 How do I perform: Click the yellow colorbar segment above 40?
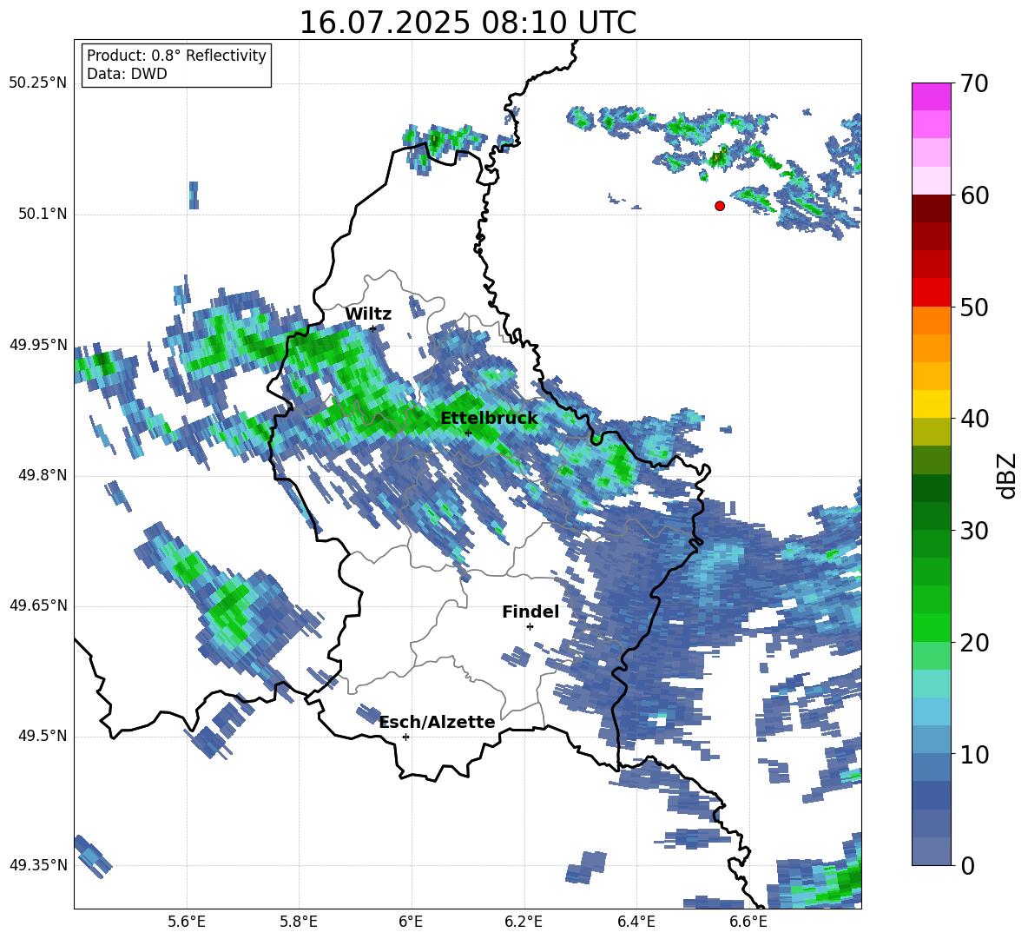(x=931, y=404)
